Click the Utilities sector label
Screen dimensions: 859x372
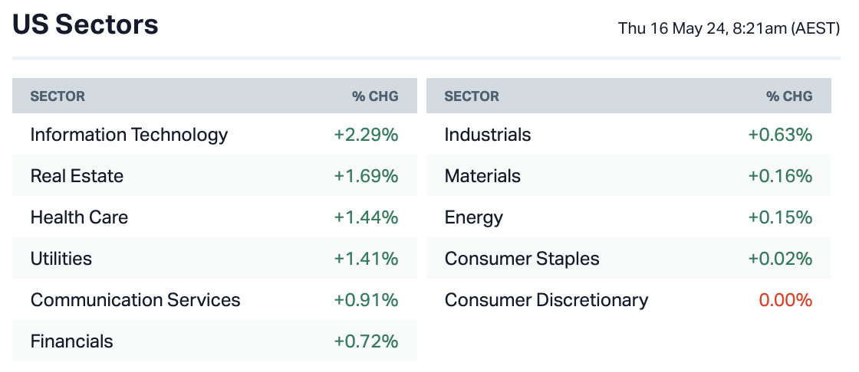61,259
